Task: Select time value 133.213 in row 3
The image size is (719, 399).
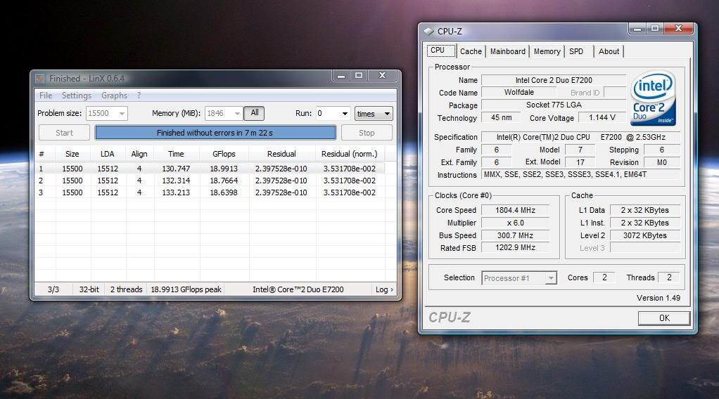Action: tap(176, 192)
